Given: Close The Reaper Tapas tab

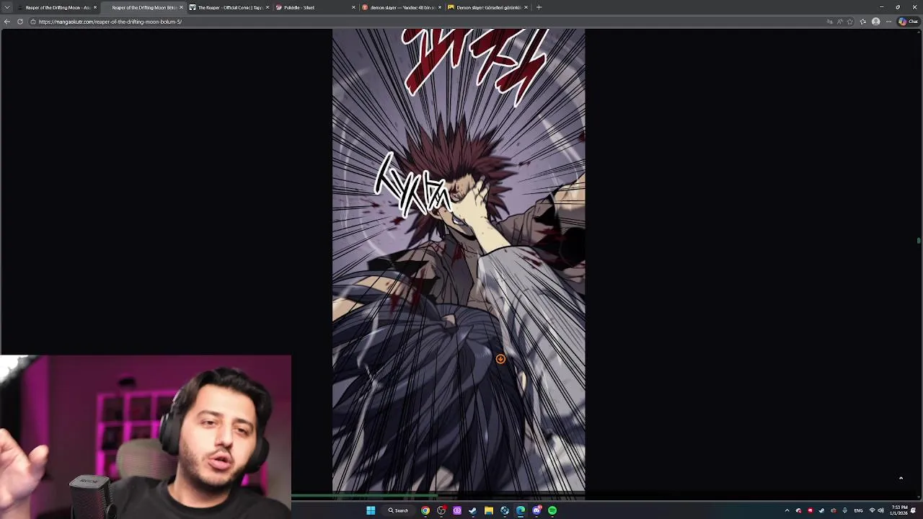Looking at the screenshot, I should pyautogui.click(x=268, y=7).
